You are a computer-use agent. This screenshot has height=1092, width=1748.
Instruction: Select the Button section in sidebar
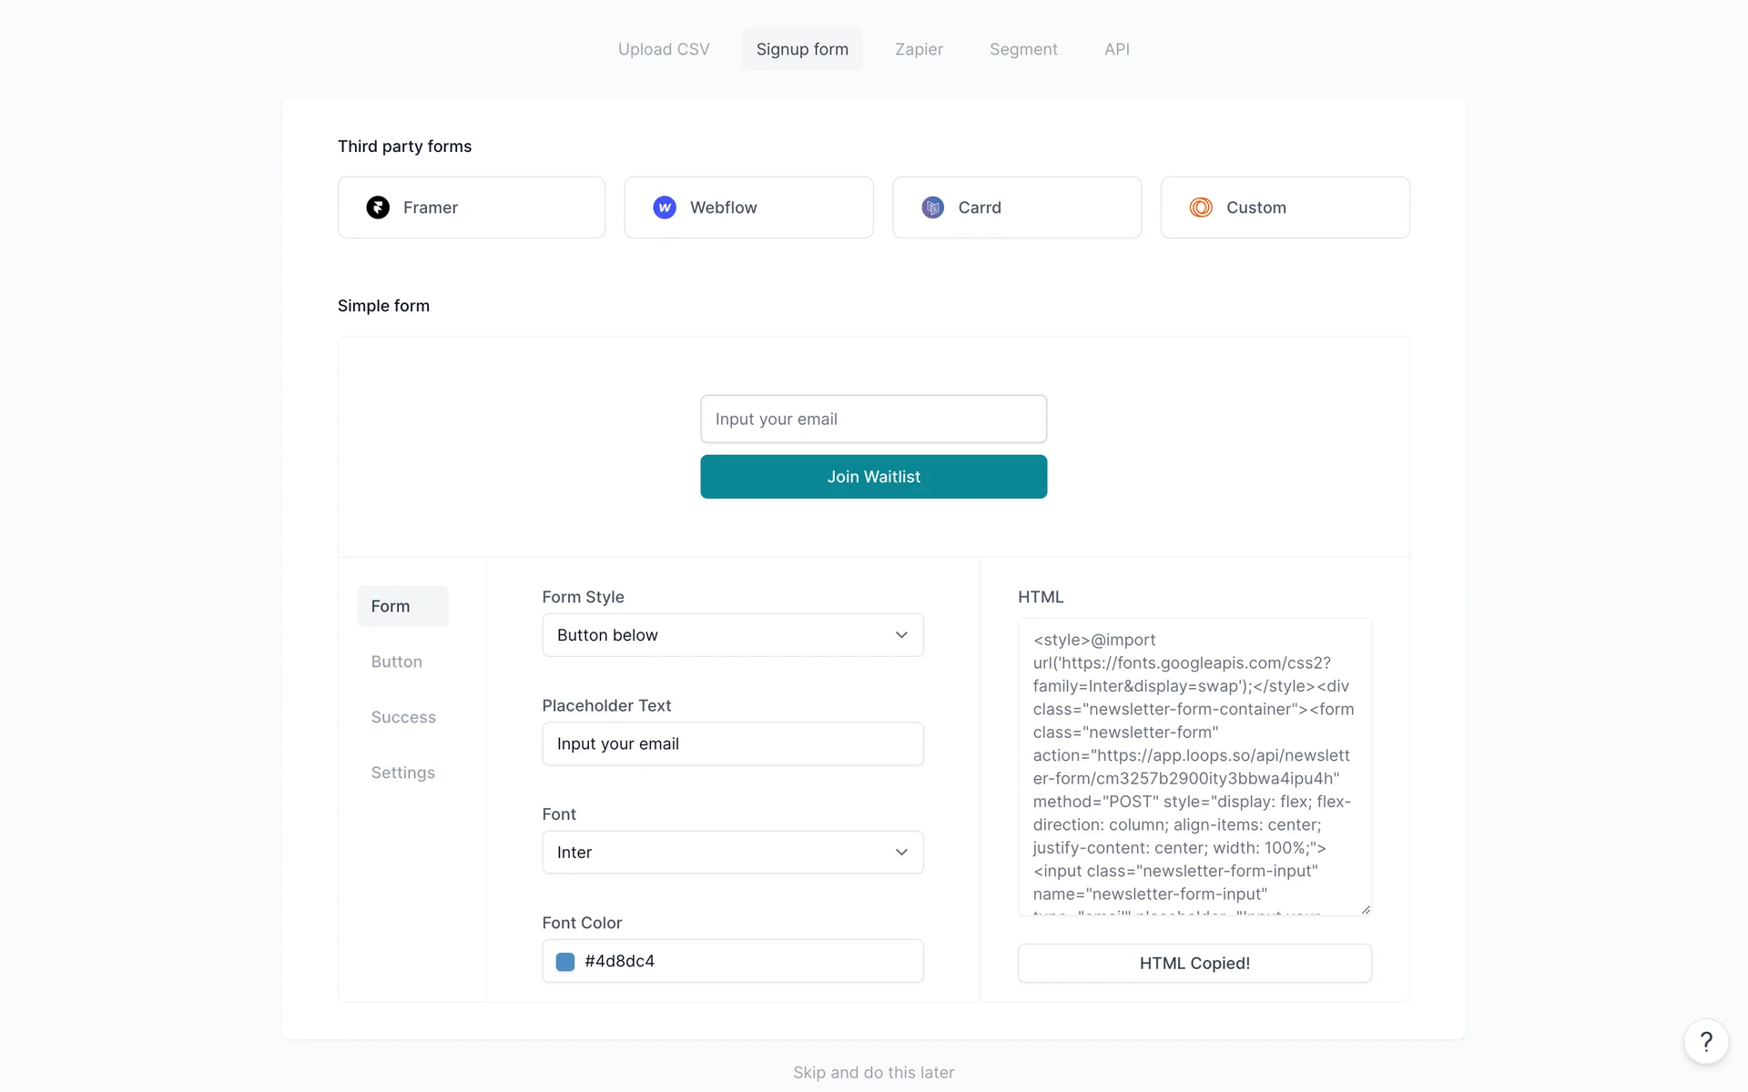click(396, 662)
